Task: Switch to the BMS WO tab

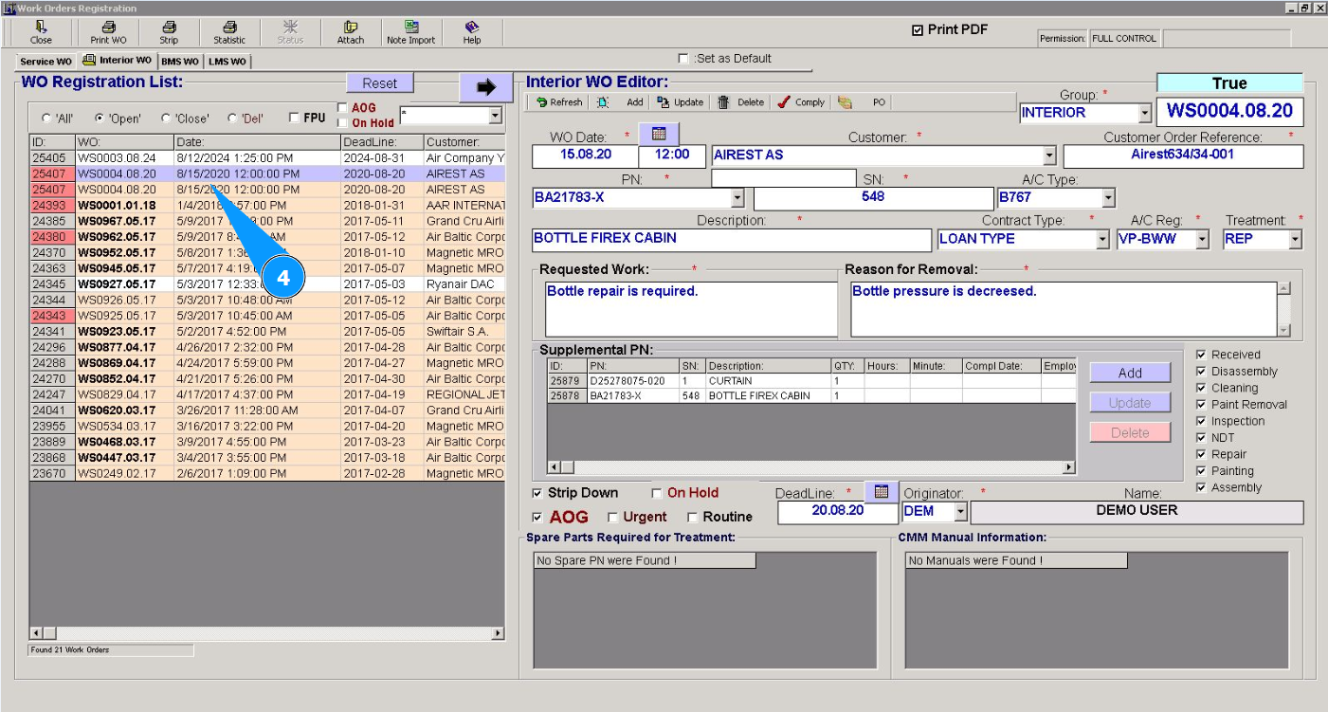Action: (179, 62)
